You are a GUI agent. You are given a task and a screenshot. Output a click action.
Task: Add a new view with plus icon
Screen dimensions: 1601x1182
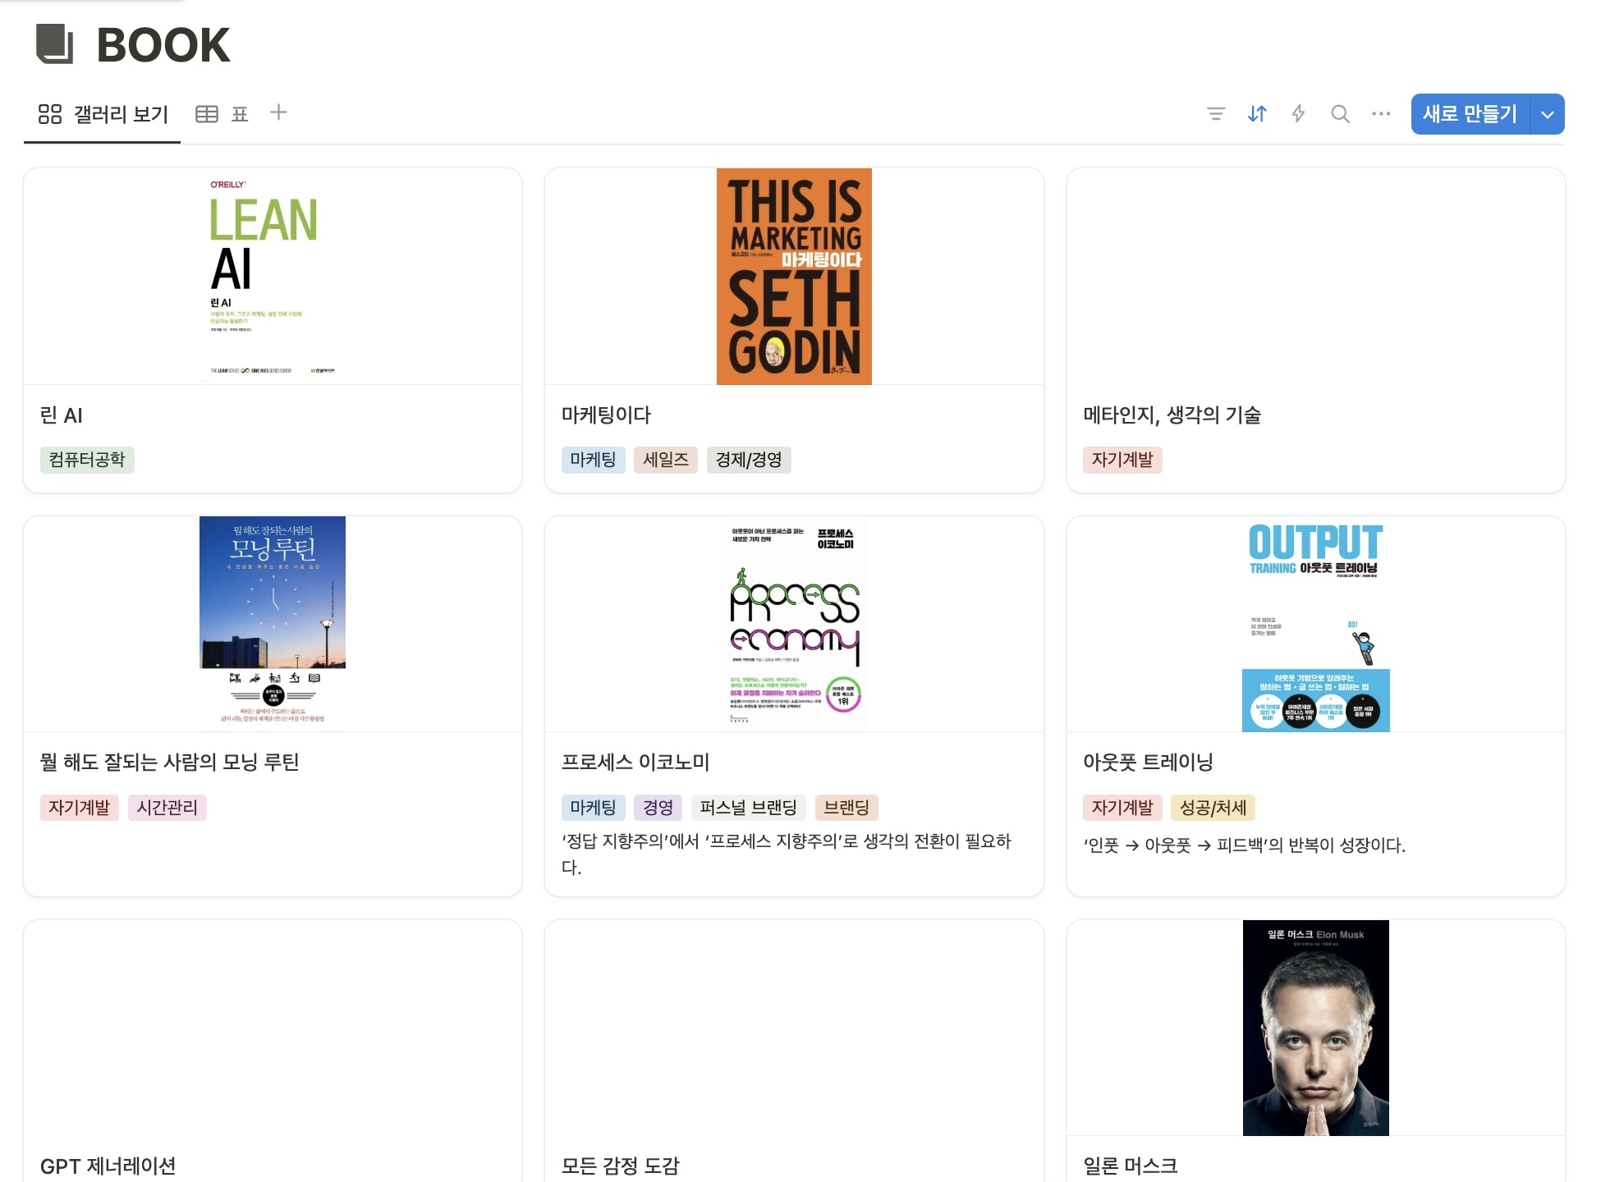click(278, 112)
